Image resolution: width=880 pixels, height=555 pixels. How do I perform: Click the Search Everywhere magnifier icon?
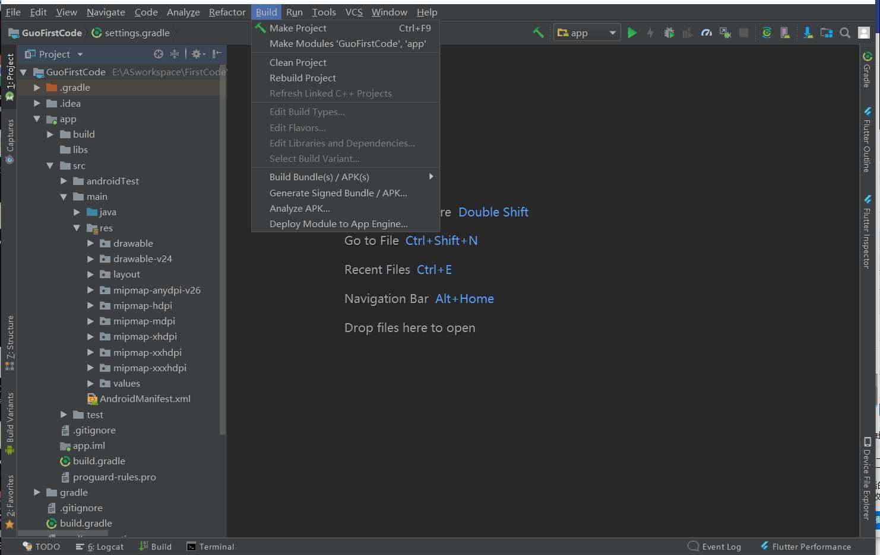coord(845,33)
